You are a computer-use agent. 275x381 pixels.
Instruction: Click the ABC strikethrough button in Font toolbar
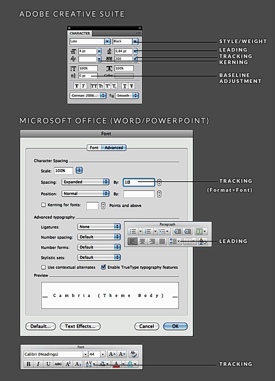point(58,364)
